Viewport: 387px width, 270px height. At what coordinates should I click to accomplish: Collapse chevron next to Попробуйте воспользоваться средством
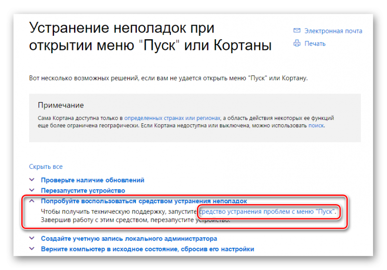click(32, 201)
